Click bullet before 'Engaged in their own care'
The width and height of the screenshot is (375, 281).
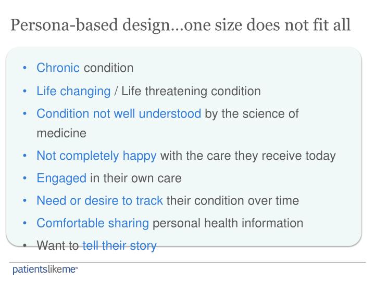coord(24,178)
